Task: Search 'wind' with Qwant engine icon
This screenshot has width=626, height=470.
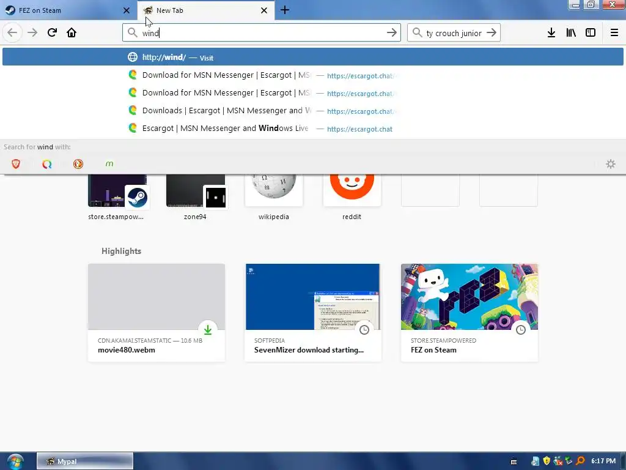Action: [47, 164]
